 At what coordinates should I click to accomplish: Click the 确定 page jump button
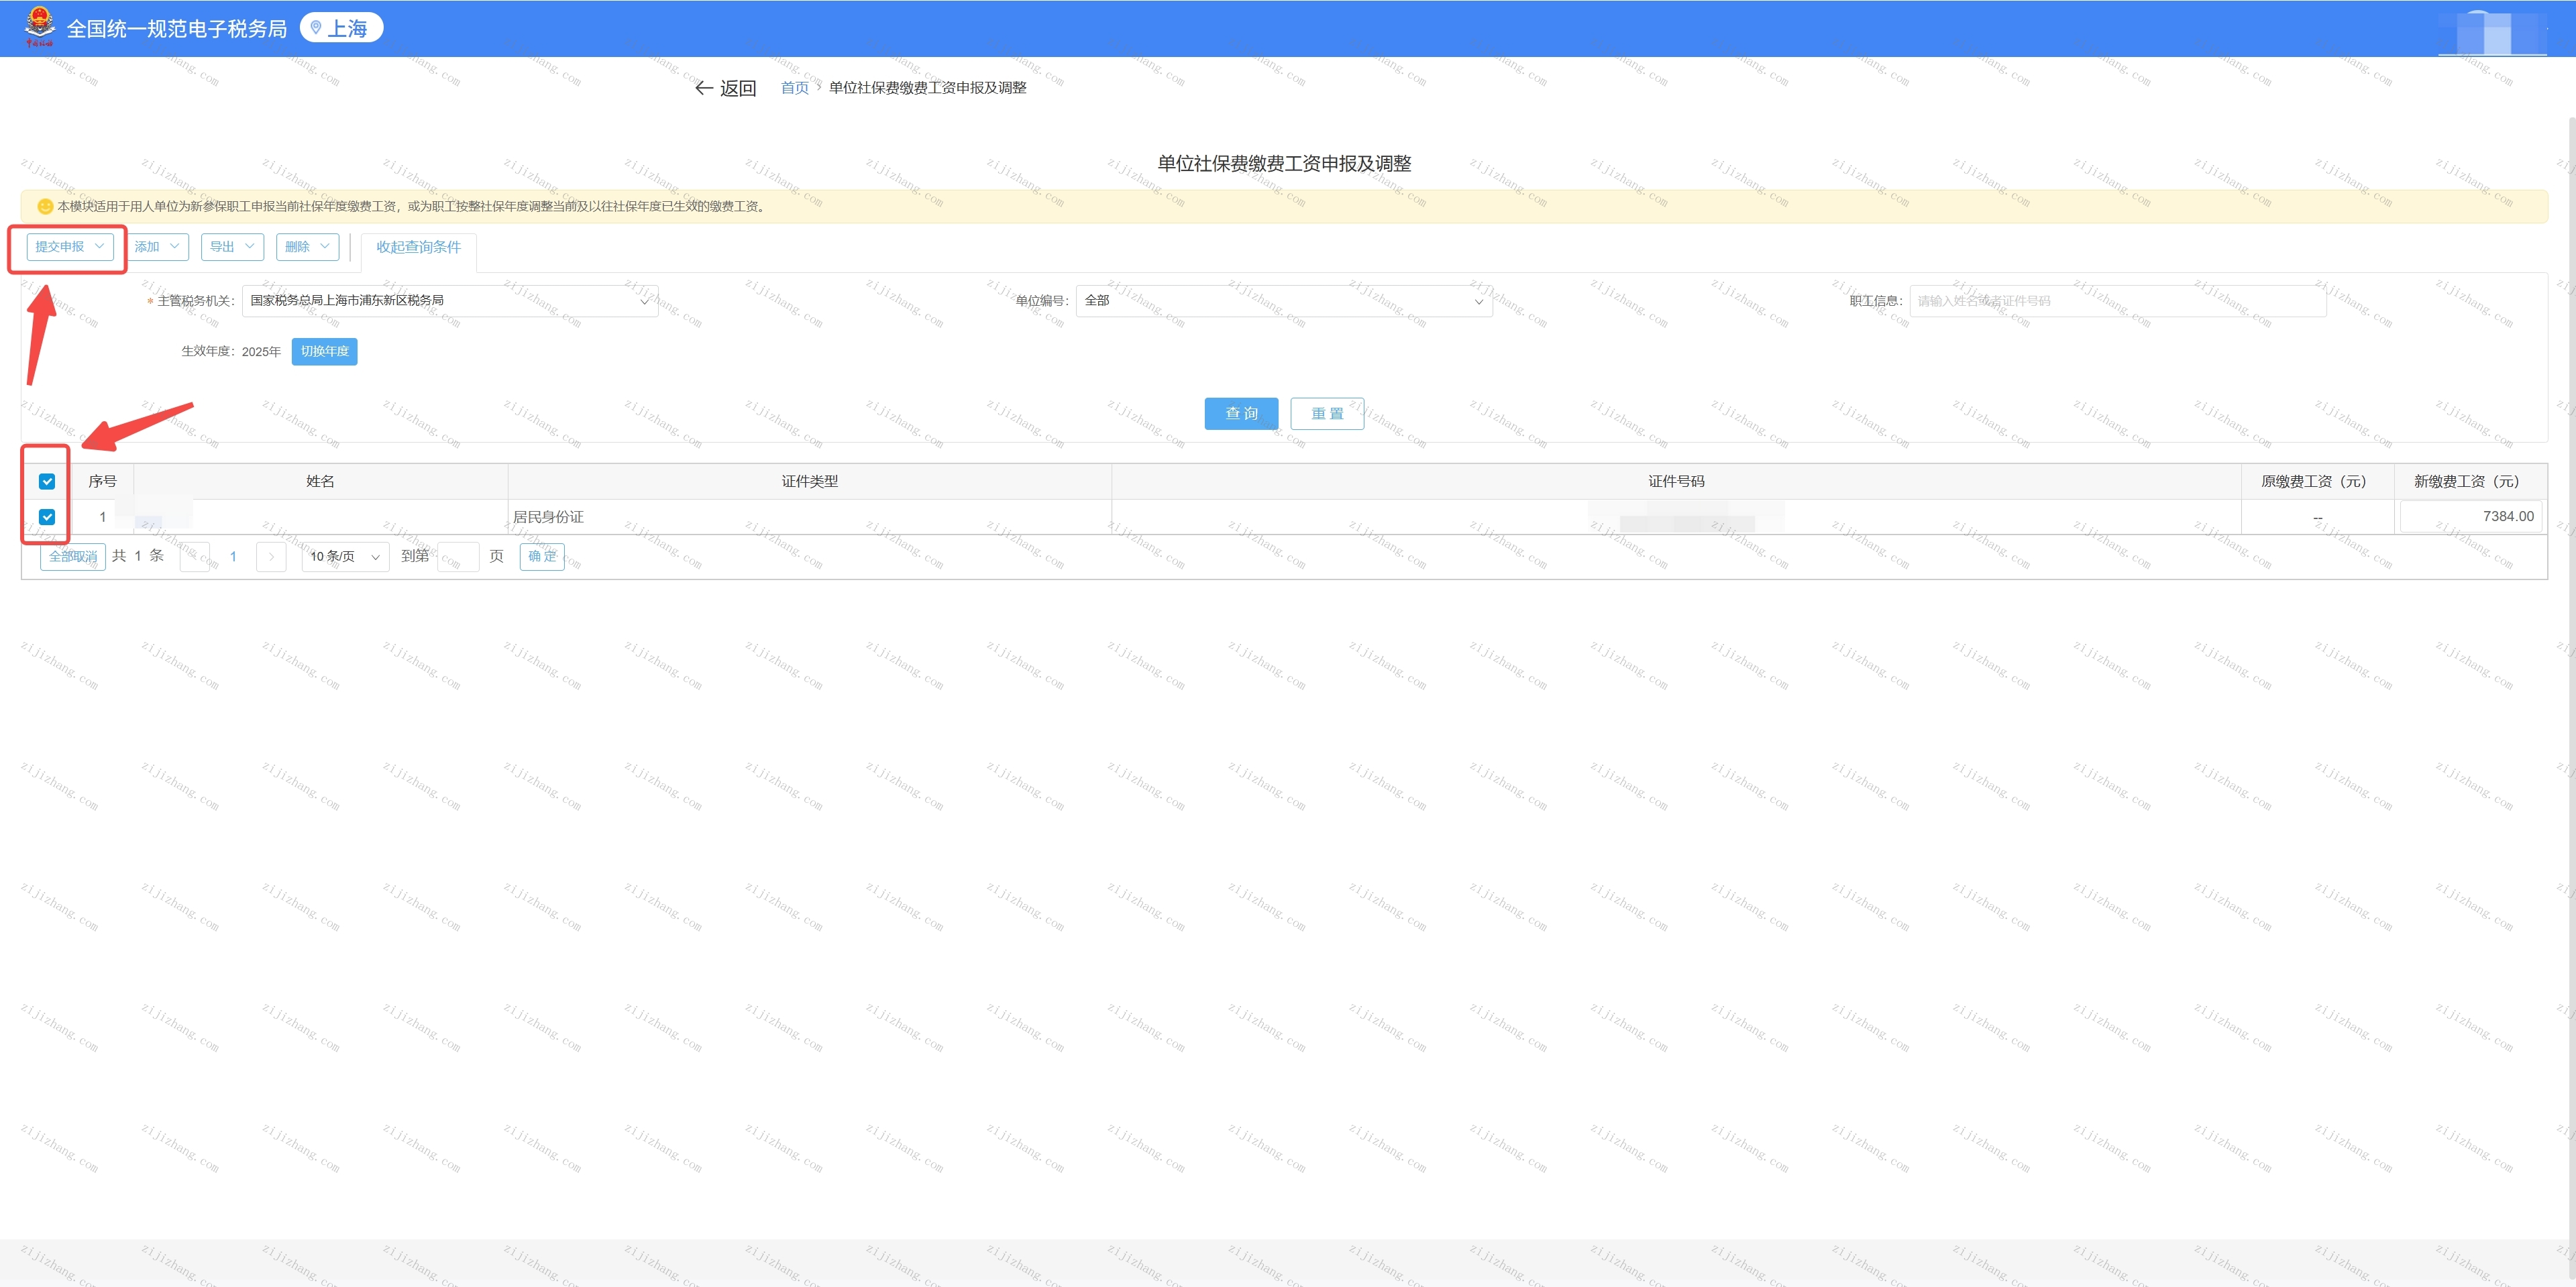coord(542,557)
